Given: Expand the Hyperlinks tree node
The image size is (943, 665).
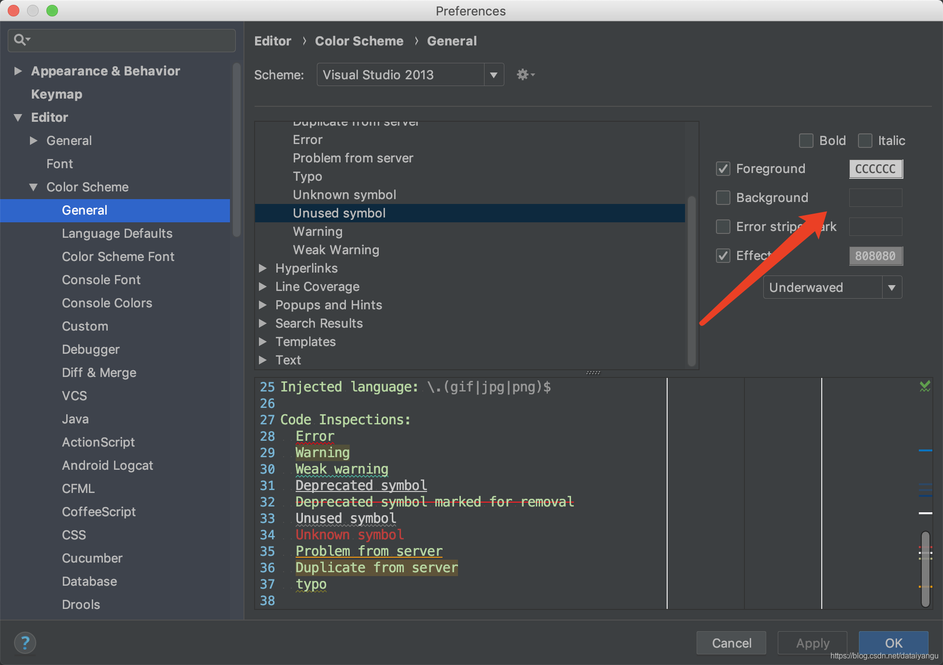Looking at the screenshot, I should pyautogui.click(x=263, y=268).
